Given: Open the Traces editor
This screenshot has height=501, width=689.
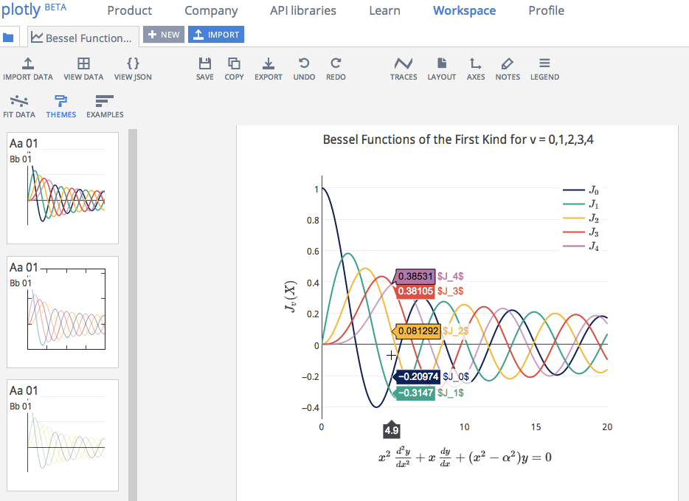Looking at the screenshot, I should pyautogui.click(x=404, y=69).
